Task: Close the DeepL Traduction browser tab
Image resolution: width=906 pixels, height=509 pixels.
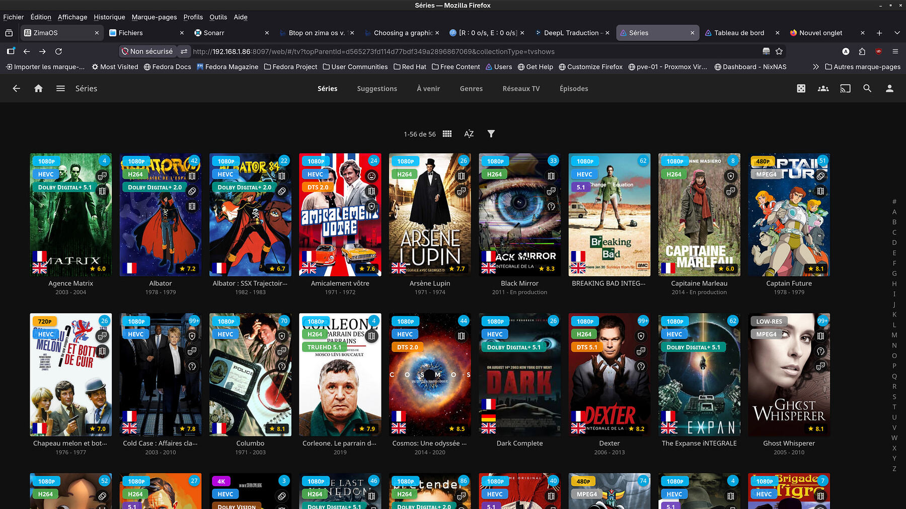Action: (607, 33)
